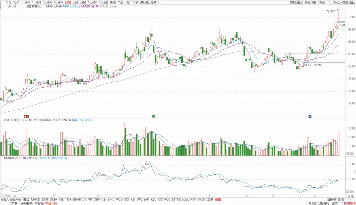Screen dimensions: 356x205
Task: Click the 复权 button in top toolbar
Action: 293,2
